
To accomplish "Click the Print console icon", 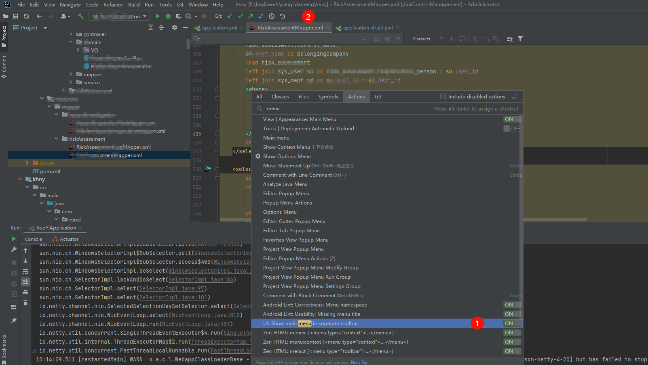I will (x=25, y=292).
